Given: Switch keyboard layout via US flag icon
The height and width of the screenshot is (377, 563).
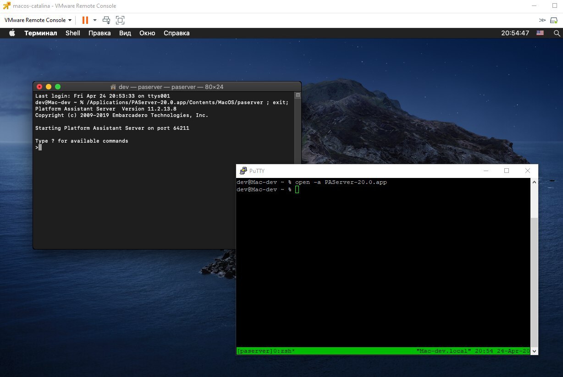Looking at the screenshot, I should click(540, 33).
